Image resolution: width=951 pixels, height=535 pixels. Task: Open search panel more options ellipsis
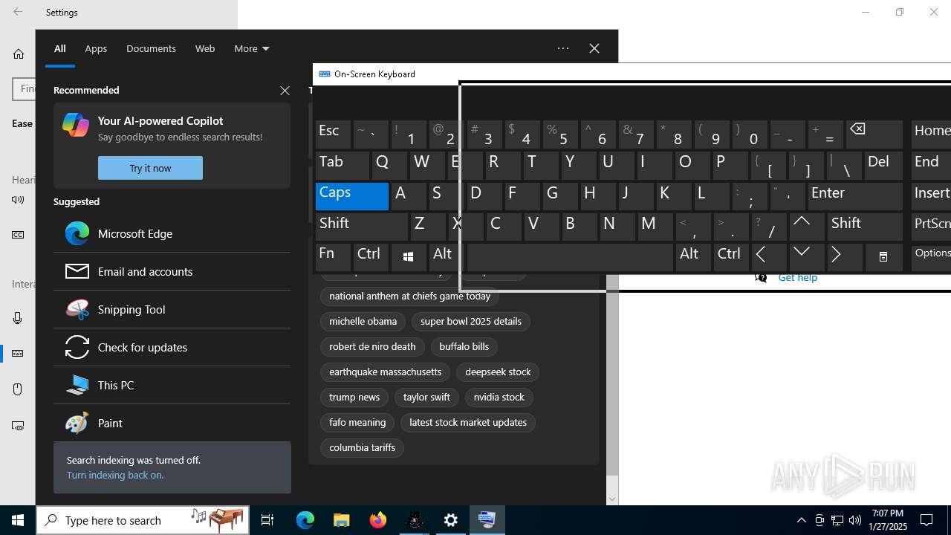coord(563,48)
